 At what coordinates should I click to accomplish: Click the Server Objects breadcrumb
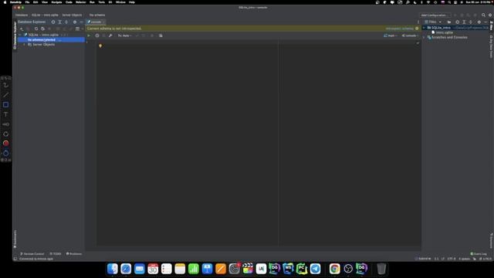coord(72,15)
